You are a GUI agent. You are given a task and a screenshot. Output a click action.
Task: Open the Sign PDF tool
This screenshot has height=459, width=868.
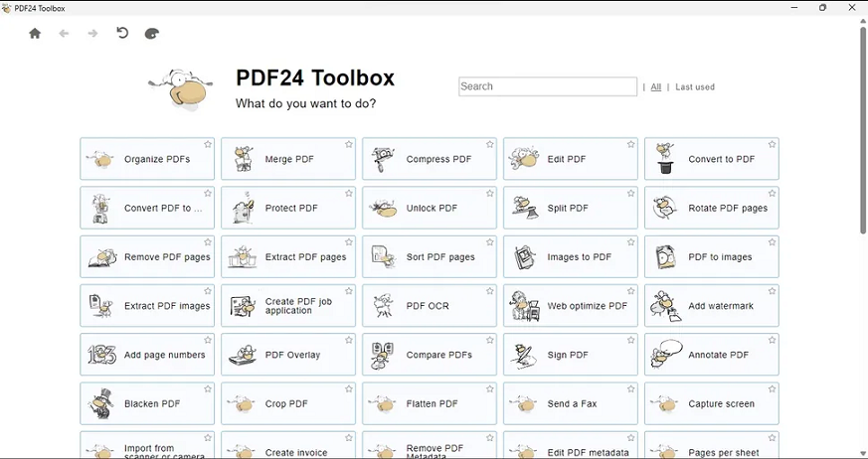point(571,355)
